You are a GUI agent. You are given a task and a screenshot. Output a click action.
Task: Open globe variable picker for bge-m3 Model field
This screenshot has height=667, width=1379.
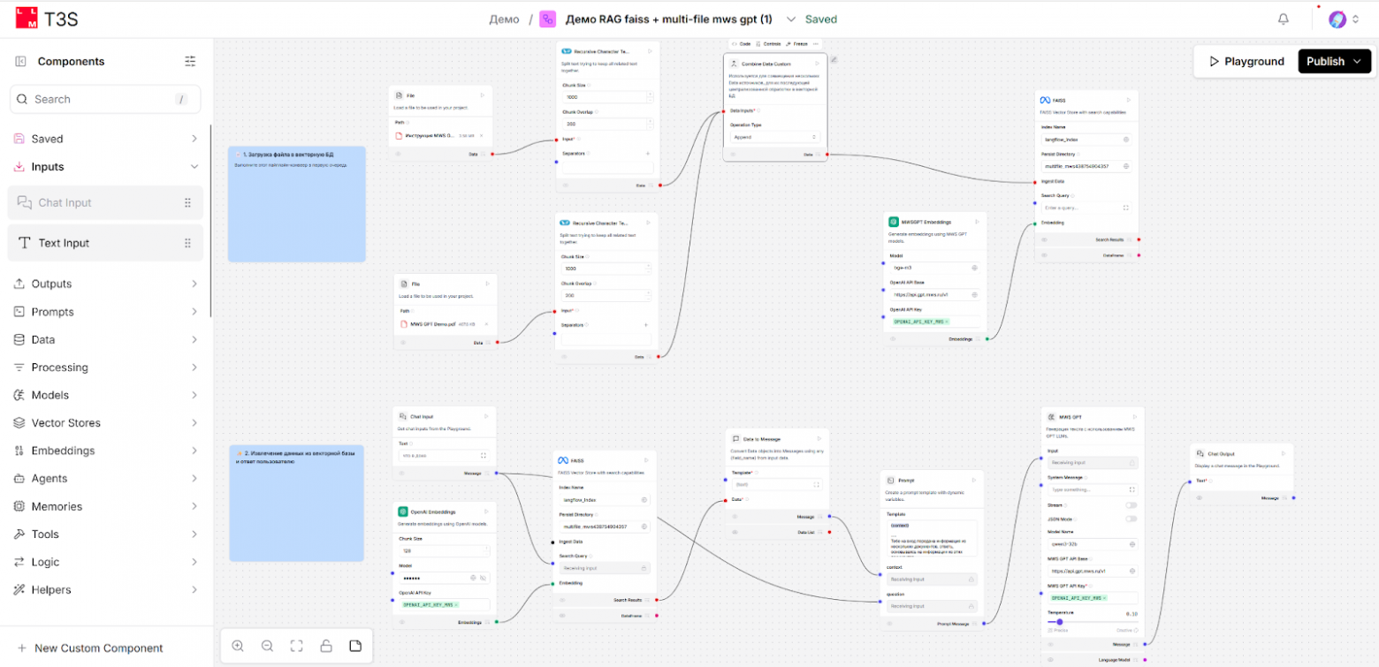point(974,267)
